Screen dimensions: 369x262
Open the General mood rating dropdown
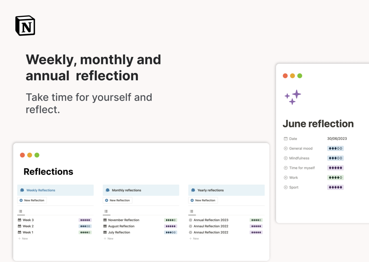[x=335, y=148]
